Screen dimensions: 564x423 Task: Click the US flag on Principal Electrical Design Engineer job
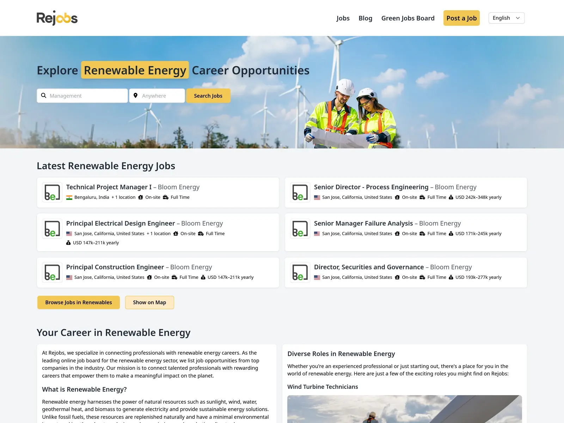click(x=69, y=234)
